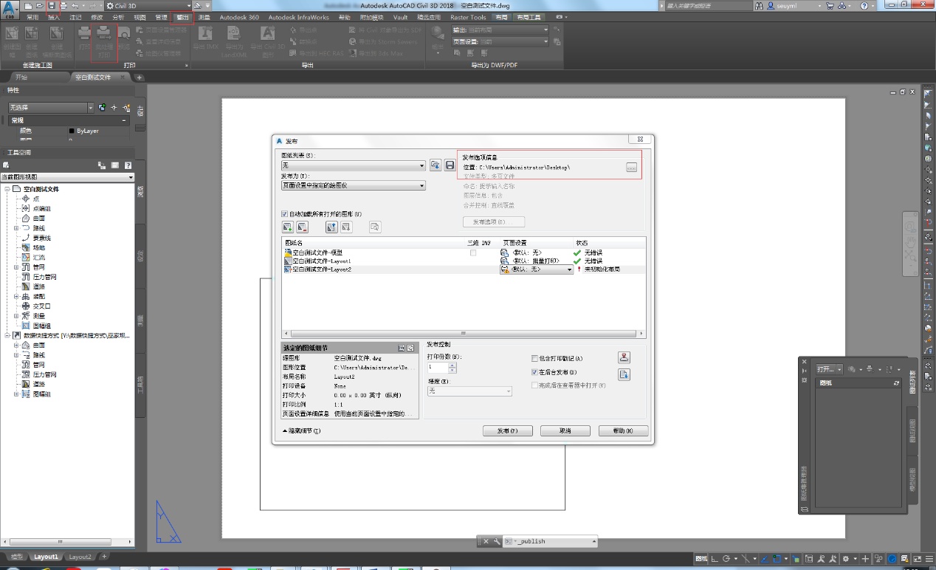Open new drawing tab with plus button
This screenshot has width=936, height=570.
139,77
